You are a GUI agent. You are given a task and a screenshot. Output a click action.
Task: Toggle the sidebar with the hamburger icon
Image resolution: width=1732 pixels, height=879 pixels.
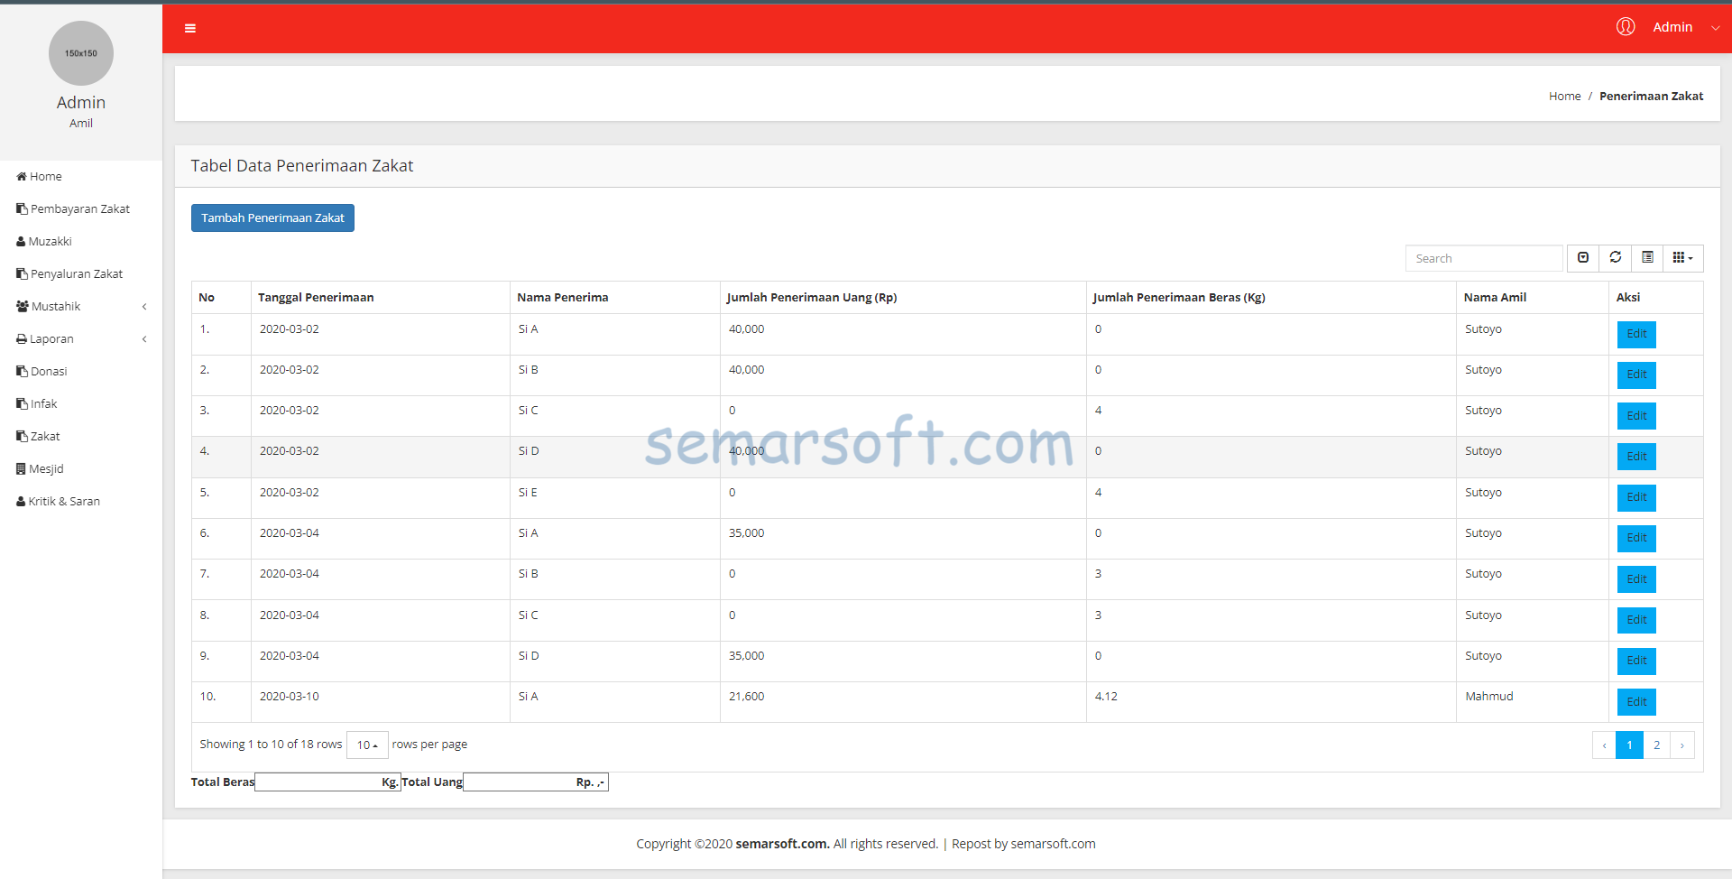click(x=190, y=28)
